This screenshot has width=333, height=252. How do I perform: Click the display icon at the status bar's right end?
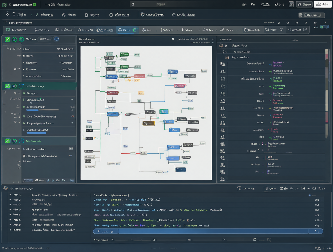click(x=329, y=248)
